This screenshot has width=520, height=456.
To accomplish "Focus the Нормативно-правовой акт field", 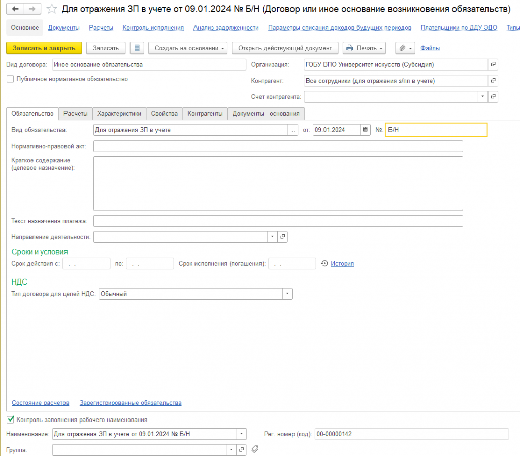I will pyautogui.click(x=278, y=146).
